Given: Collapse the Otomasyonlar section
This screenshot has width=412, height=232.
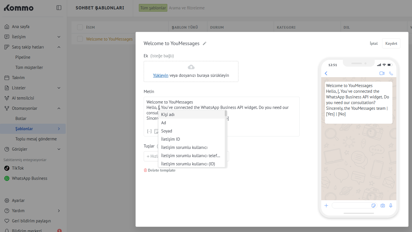Looking at the screenshot, I should [x=59, y=108].
